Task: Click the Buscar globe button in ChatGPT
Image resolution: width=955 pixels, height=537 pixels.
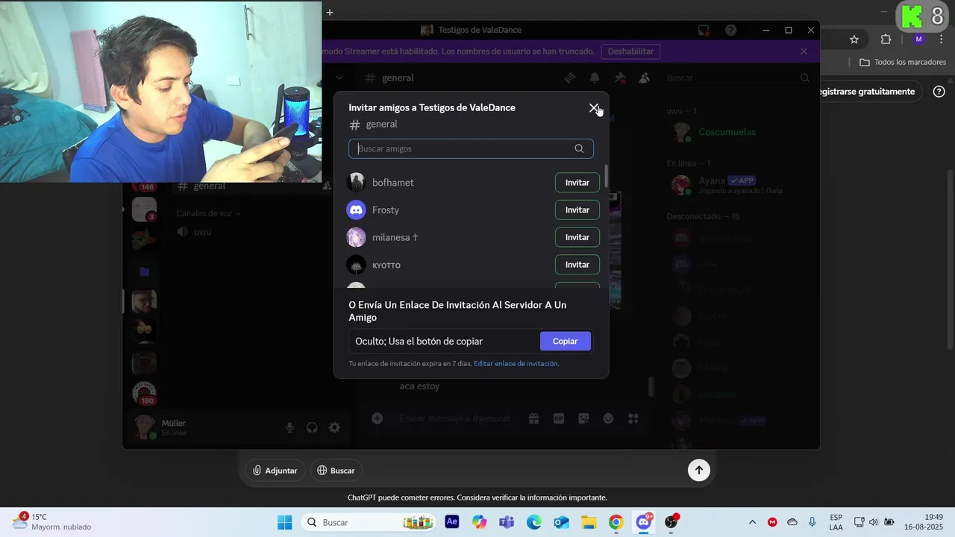Action: pos(336,471)
